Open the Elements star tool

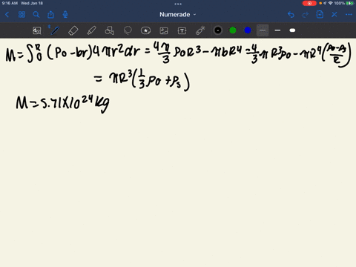pos(145,30)
